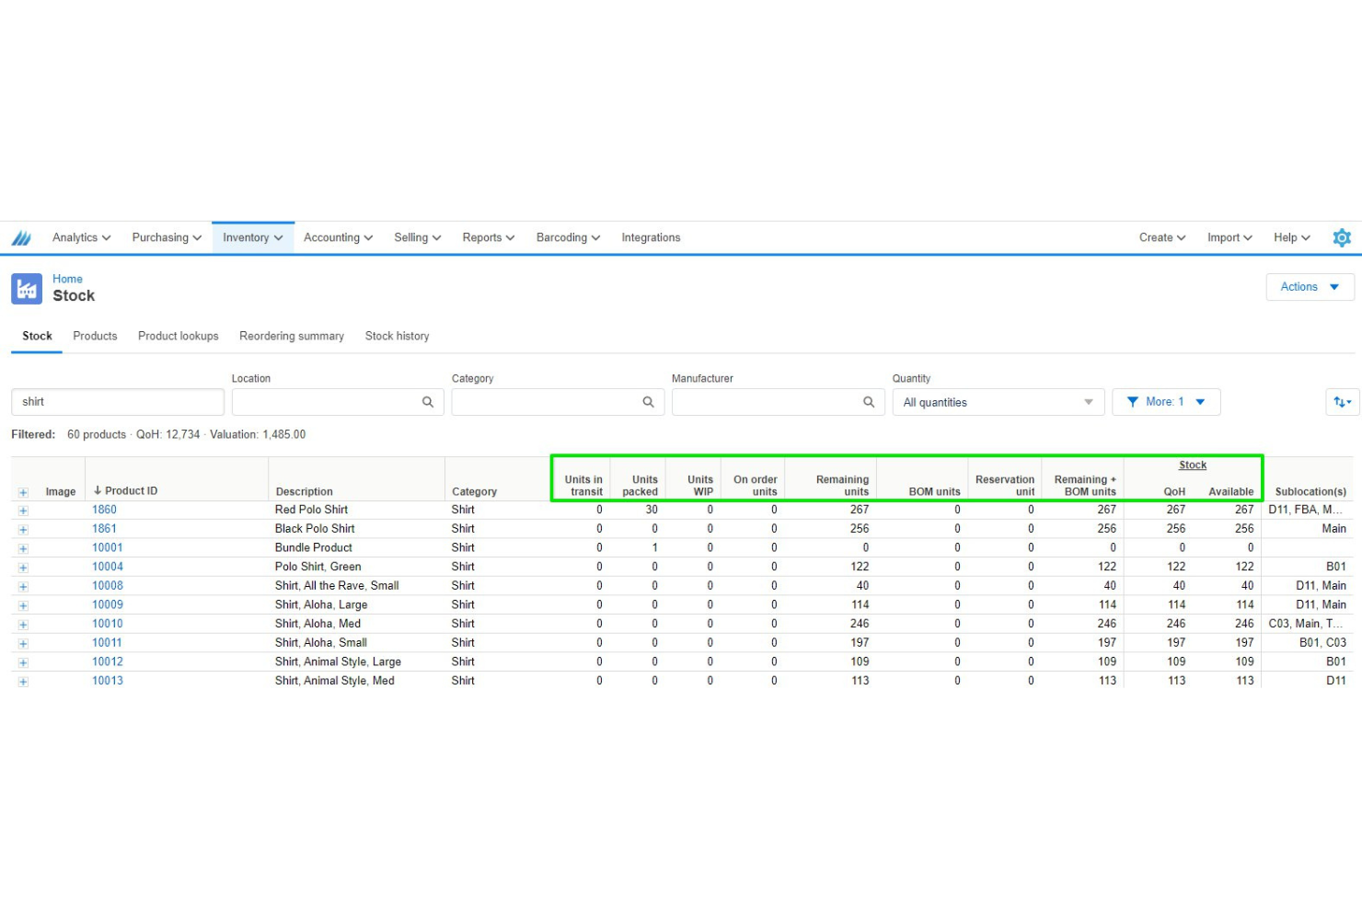This screenshot has height=908, width=1362.
Task: Click the magnifier icon in Category field
Action: click(647, 401)
